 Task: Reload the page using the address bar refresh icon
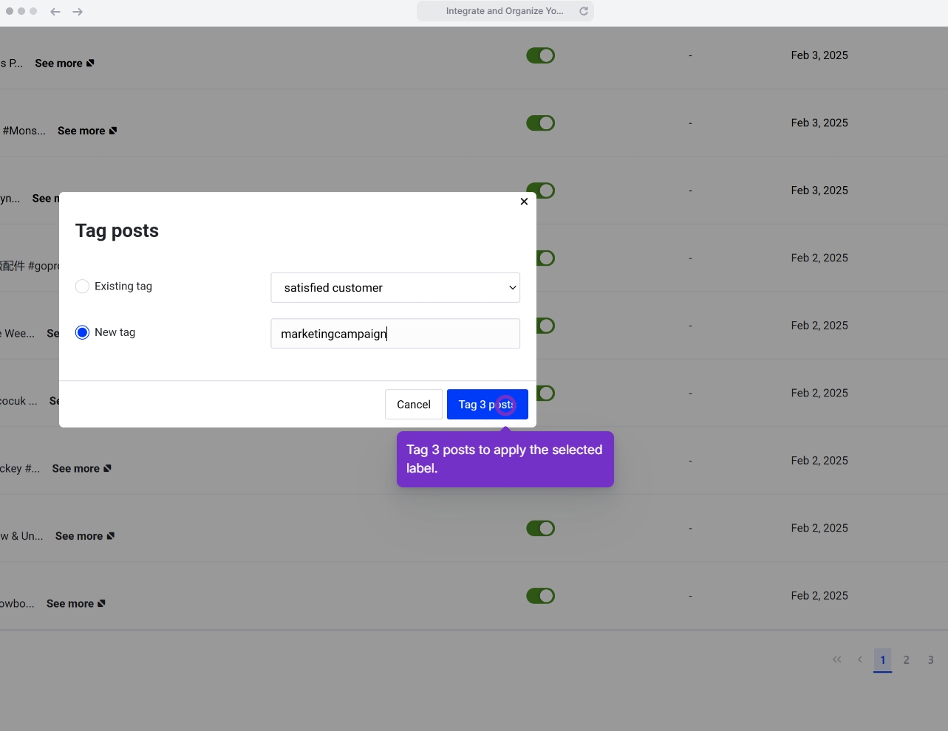pyautogui.click(x=583, y=11)
